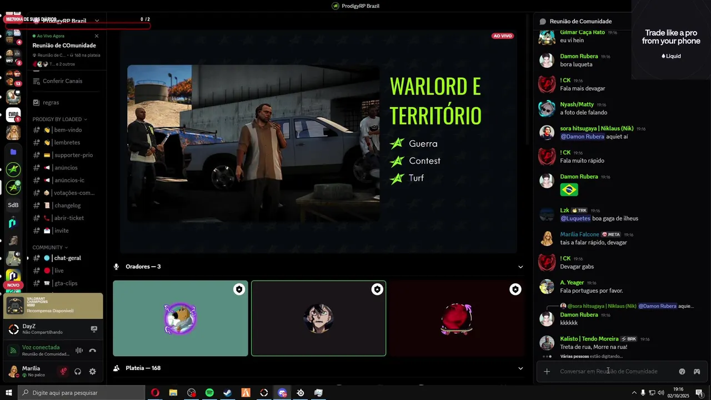Launch Opera browser from the taskbar
711x400 pixels.
pos(155,393)
